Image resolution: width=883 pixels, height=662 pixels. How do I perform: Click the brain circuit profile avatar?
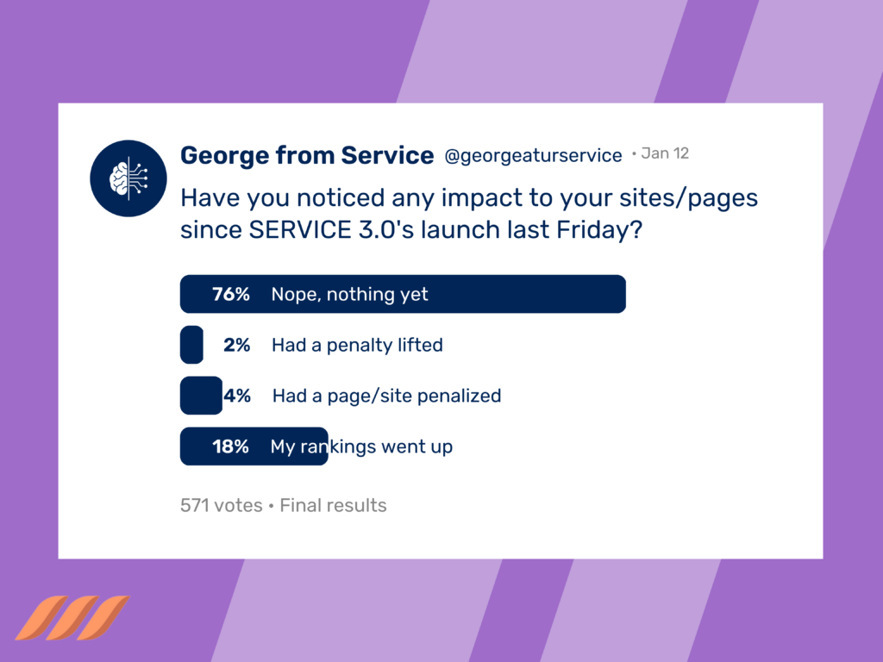(128, 178)
